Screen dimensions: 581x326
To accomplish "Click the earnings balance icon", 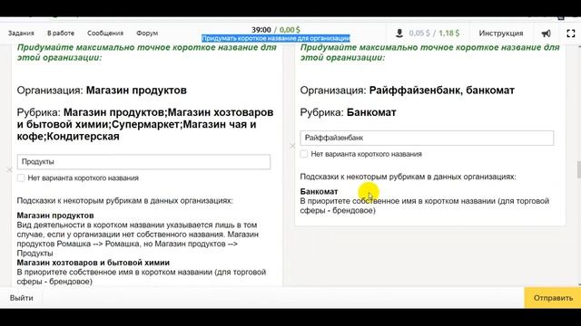I will pyautogui.click(x=399, y=34).
